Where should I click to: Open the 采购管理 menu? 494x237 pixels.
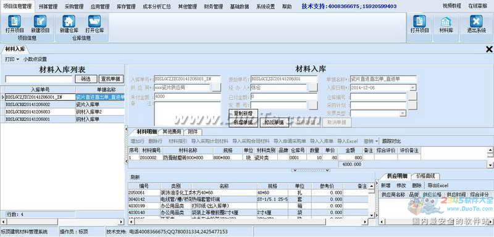tap(74, 6)
